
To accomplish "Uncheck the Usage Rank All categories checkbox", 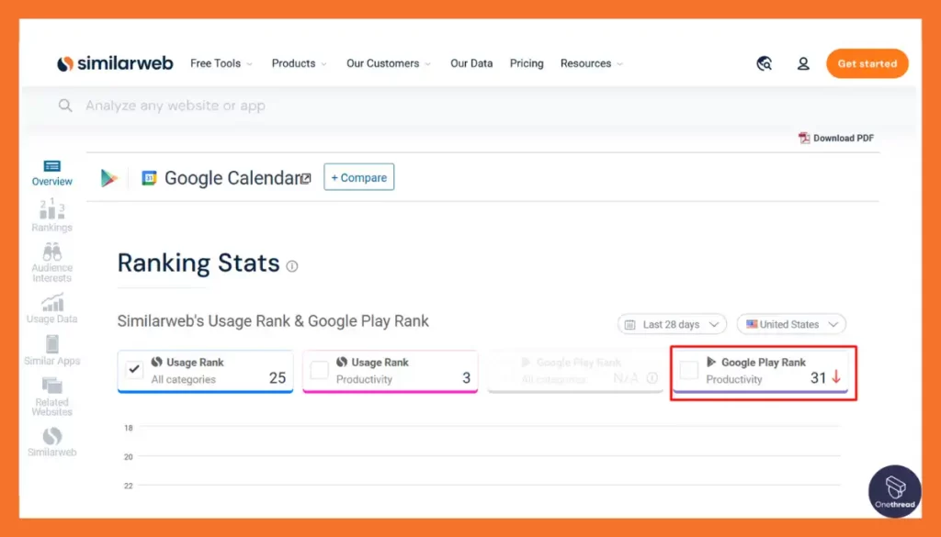I will [x=134, y=371].
